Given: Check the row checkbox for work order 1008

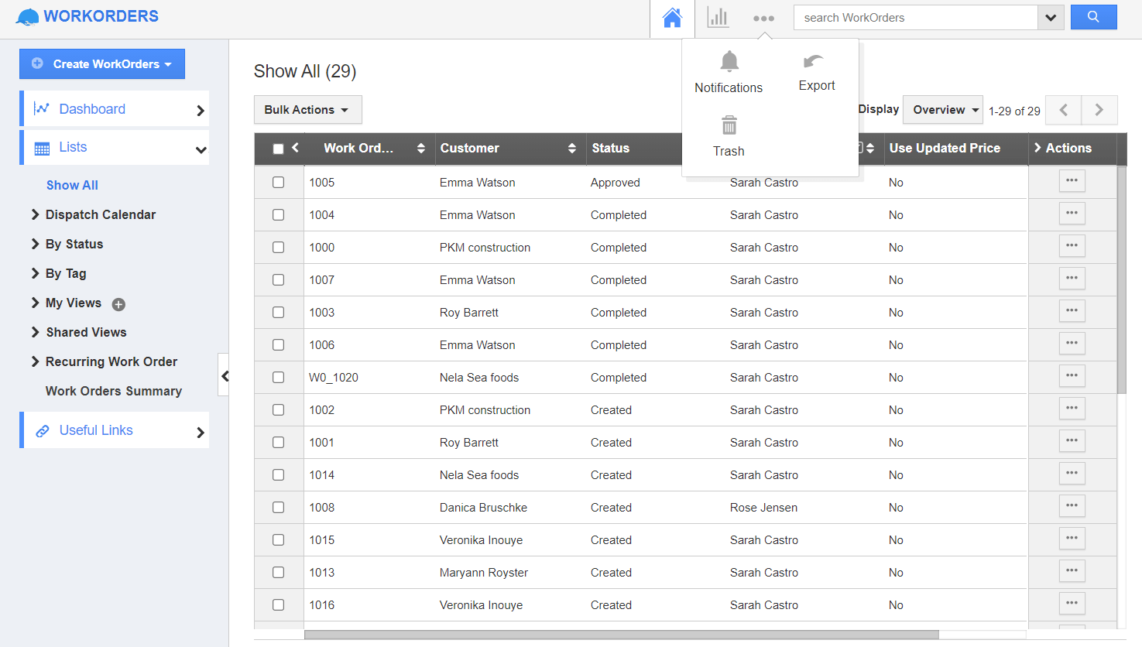Looking at the screenshot, I should [x=278, y=507].
